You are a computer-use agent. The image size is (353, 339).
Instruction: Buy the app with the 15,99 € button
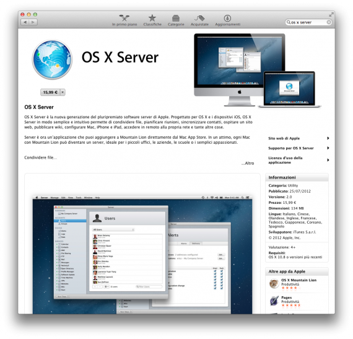tap(50, 92)
